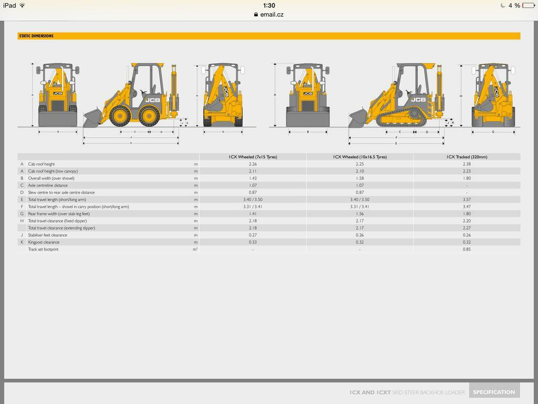Tap the Do Not Disturb moon icon
Viewport: 538px width, 404px height.
(x=503, y=5)
